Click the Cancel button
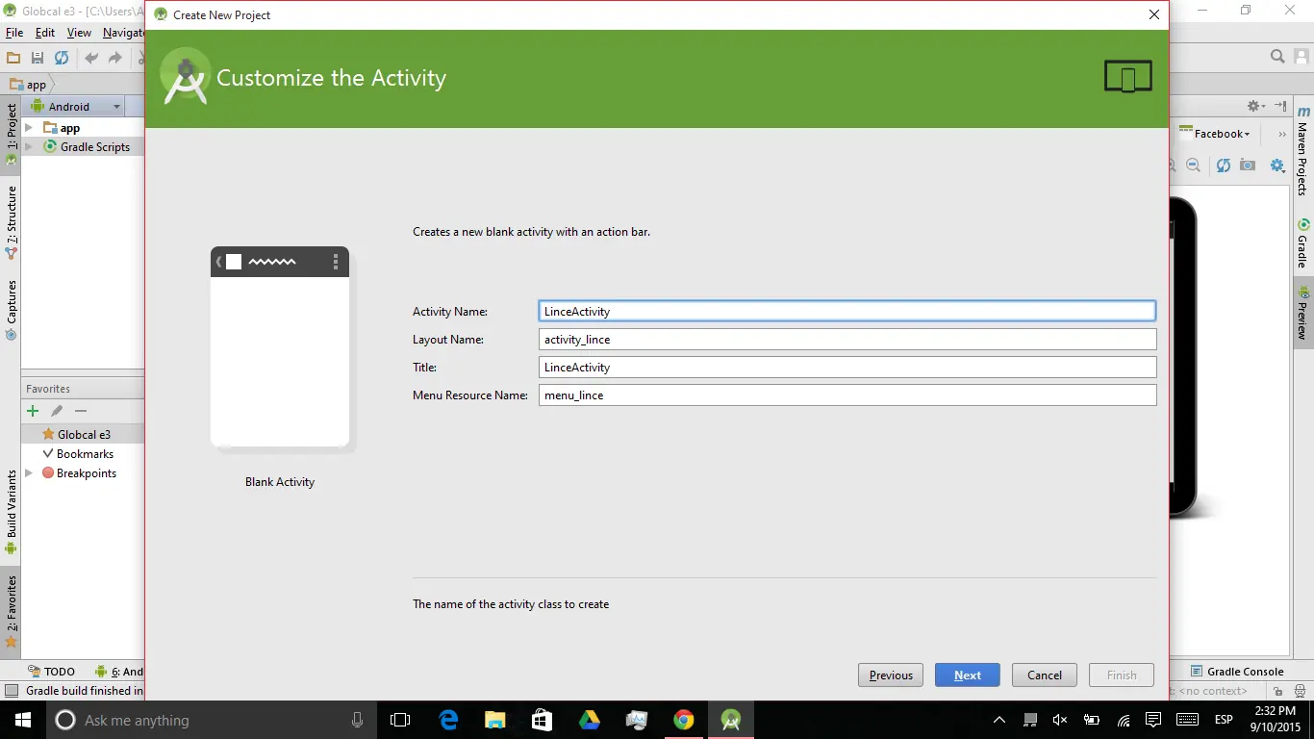The height and width of the screenshot is (739, 1314). click(1045, 675)
